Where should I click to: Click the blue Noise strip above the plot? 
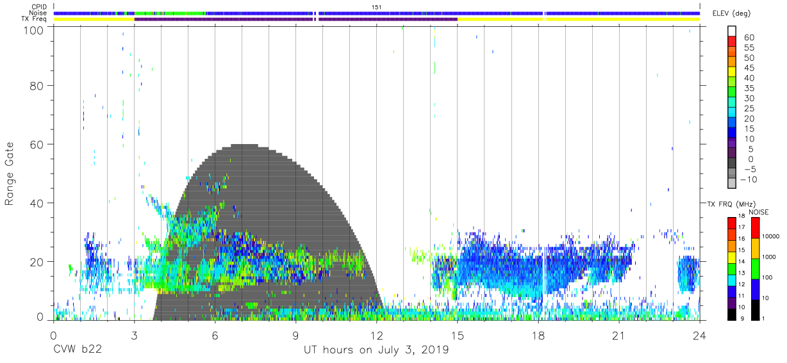click(x=377, y=13)
